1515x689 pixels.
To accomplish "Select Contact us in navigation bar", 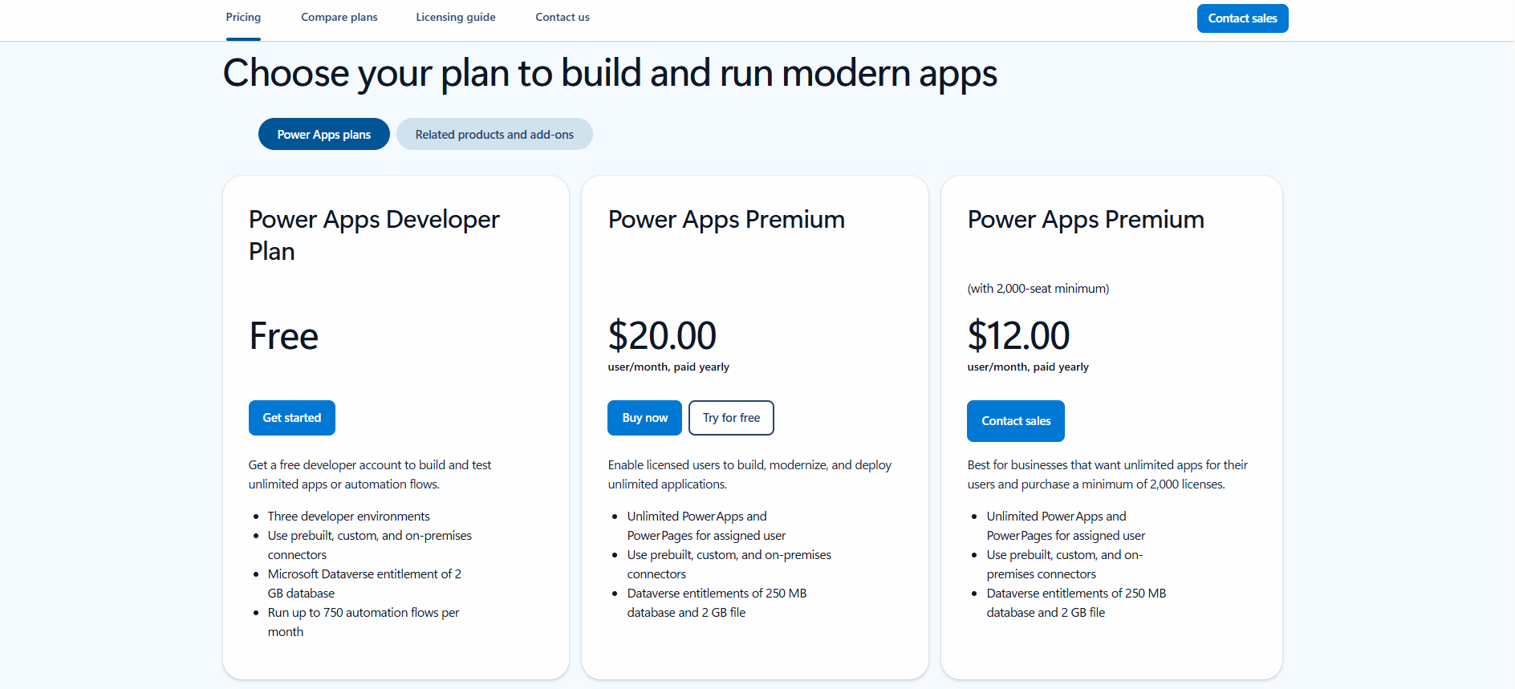I will point(562,17).
